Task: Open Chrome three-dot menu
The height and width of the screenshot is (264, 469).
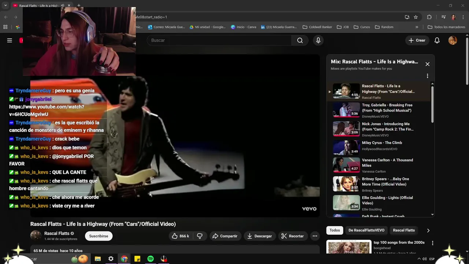Action: (463, 17)
